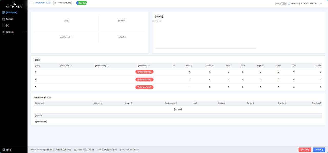328x153 pixels.
Task: Open the top-right dropdown chevron
Action: tap(321, 4)
